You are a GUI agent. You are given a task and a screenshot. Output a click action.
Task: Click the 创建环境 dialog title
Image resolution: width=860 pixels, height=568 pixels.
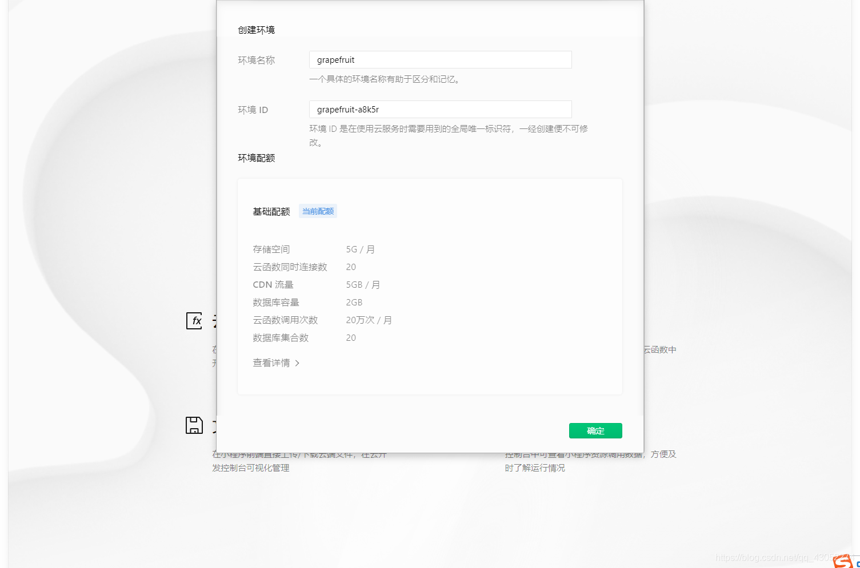click(257, 30)
